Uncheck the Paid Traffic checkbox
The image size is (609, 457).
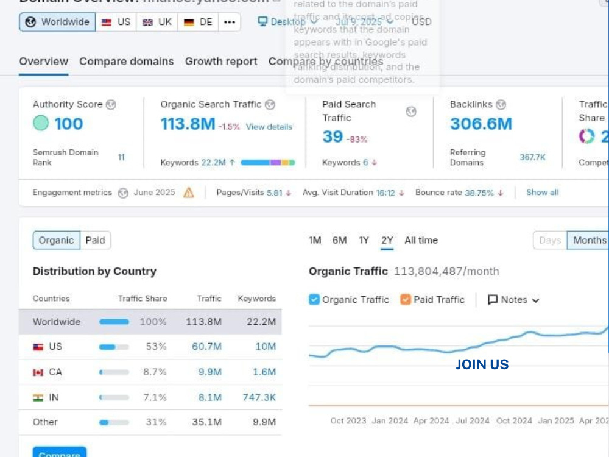pos(406,300)
